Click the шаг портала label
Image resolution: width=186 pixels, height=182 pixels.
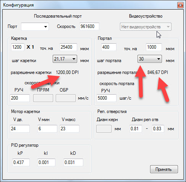point(109,61)
